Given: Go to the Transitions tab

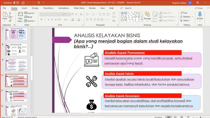Looking at the screenshot, I should (48, 8).
